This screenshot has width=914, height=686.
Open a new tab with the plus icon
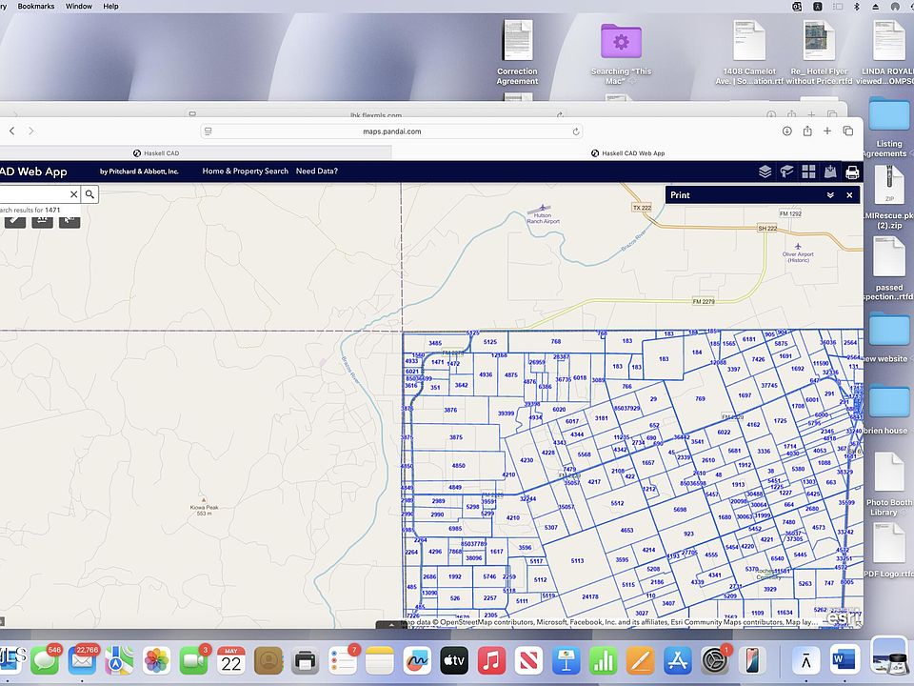[826, 131]
